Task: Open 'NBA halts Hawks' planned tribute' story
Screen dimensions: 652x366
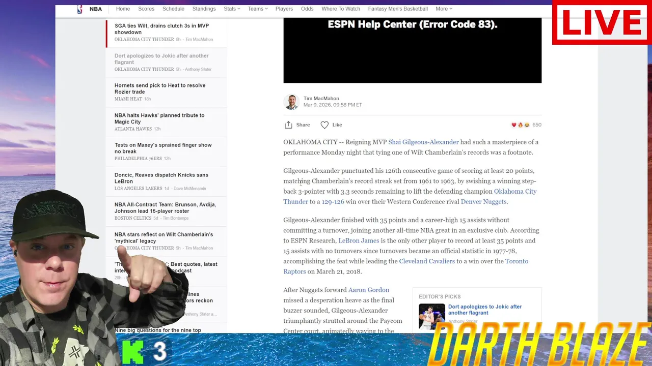Action: pyautogui.click(x=159, y=118)
